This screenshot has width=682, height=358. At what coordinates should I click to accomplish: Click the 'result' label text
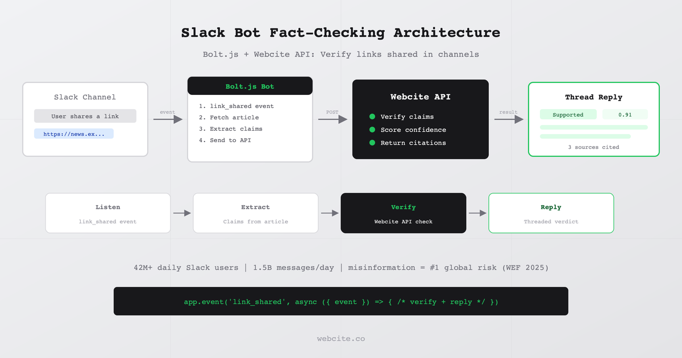pyautogui.click(x=509, y=113)
